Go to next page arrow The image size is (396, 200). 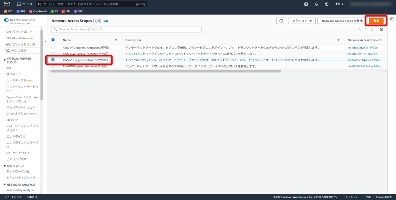[x=372, y=29]
